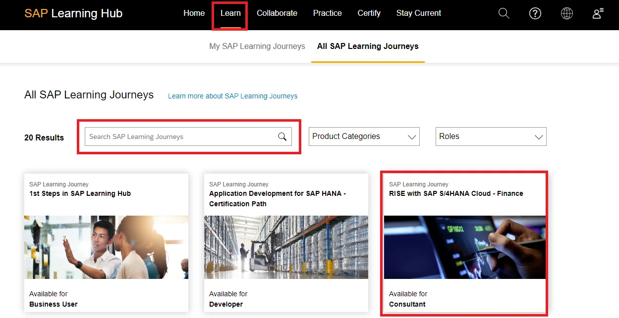Open the help question mark icon

(x=535, y=14)
